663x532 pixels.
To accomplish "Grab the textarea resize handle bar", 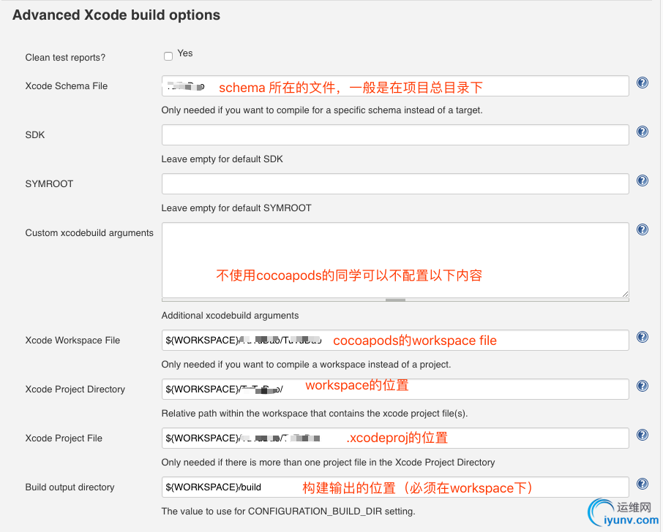I will tap(395, 300).
